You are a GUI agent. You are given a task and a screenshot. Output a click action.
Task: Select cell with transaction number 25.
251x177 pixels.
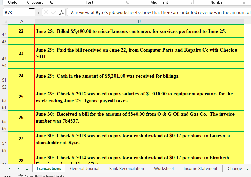[22, 97]
